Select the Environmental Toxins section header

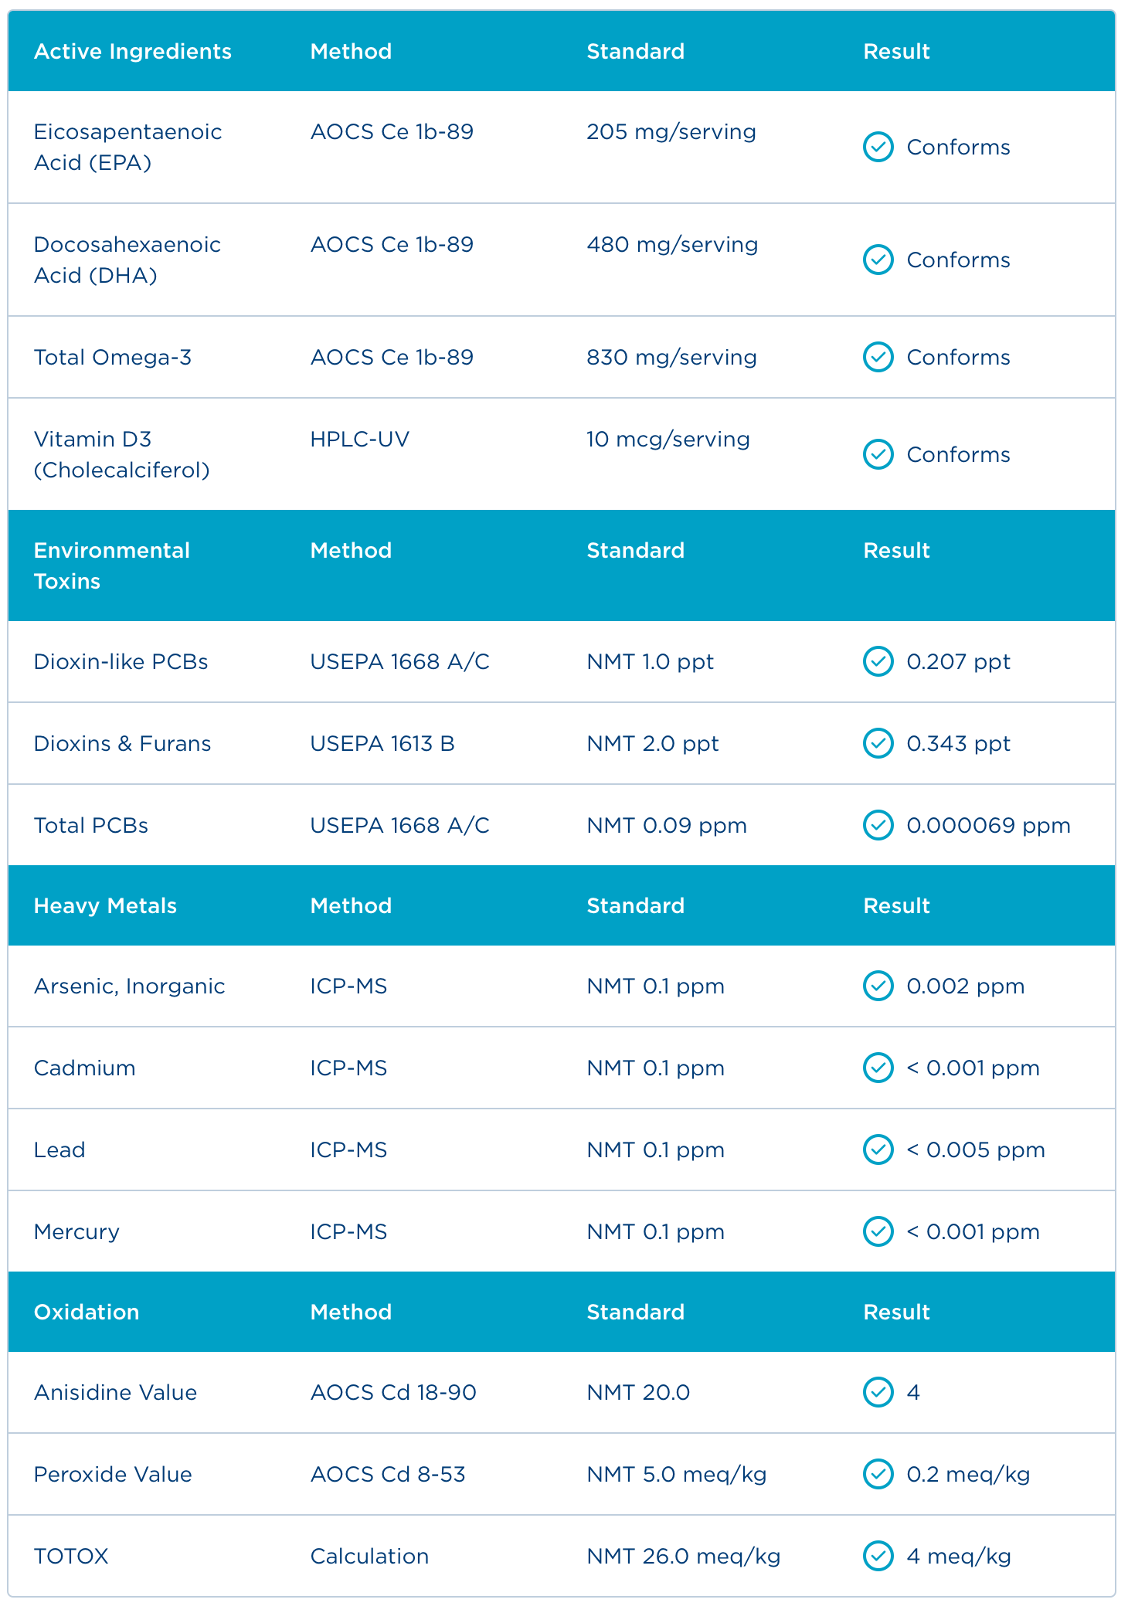[x=111, y=565]
